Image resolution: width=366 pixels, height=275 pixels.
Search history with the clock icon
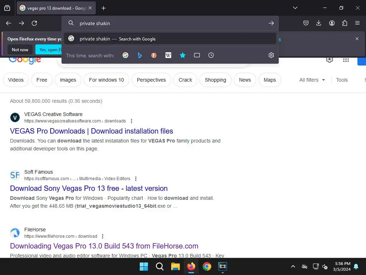pos(211,55)
